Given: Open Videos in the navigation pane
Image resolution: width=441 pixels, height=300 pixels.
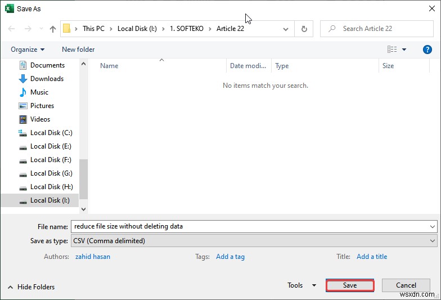Looking at the screenshot, I should pos(40,119).
